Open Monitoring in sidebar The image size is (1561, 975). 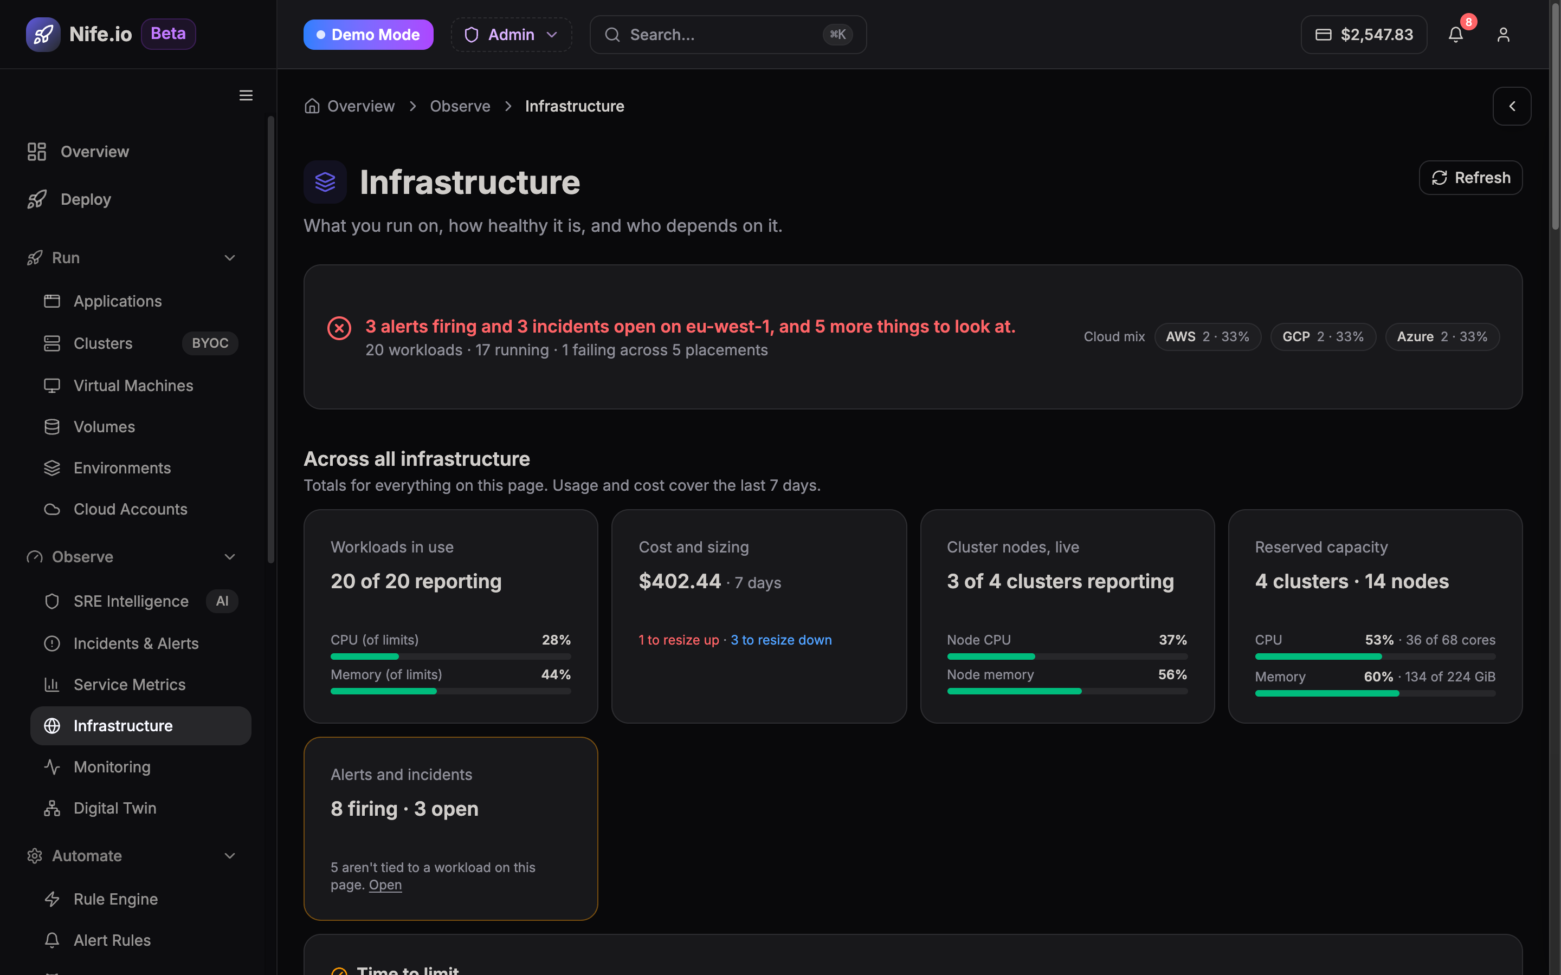[140, 766]
